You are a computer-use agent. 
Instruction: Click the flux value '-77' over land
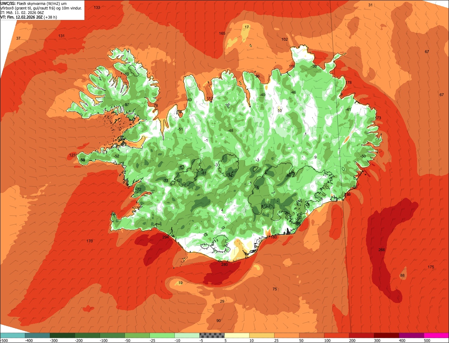[166, 181]
